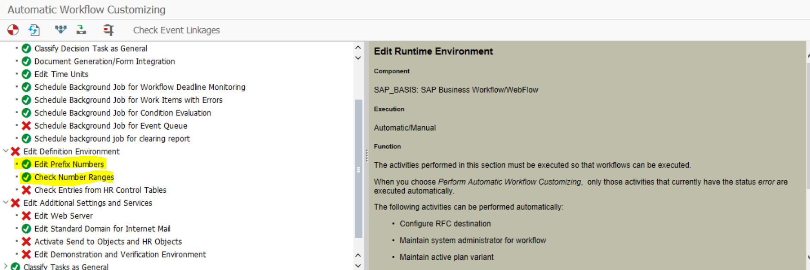Viewport: 810px width, 270px height.
Task: Select Check Entries from HR Control Tables
Action: 100,190
